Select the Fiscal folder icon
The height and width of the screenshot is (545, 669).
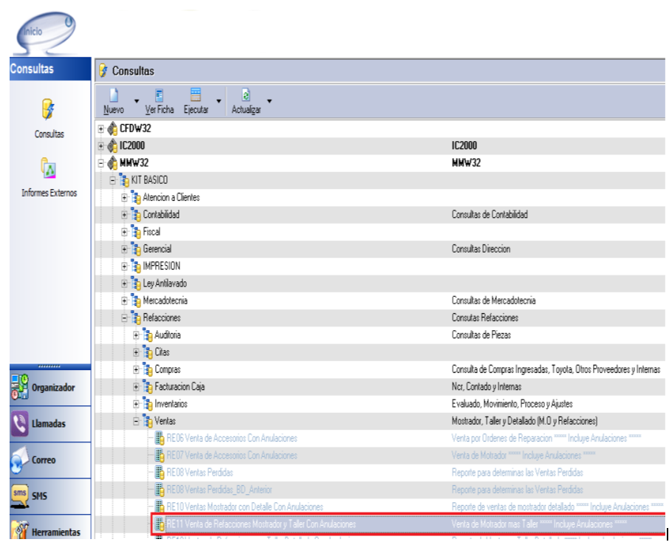(136, 232)
